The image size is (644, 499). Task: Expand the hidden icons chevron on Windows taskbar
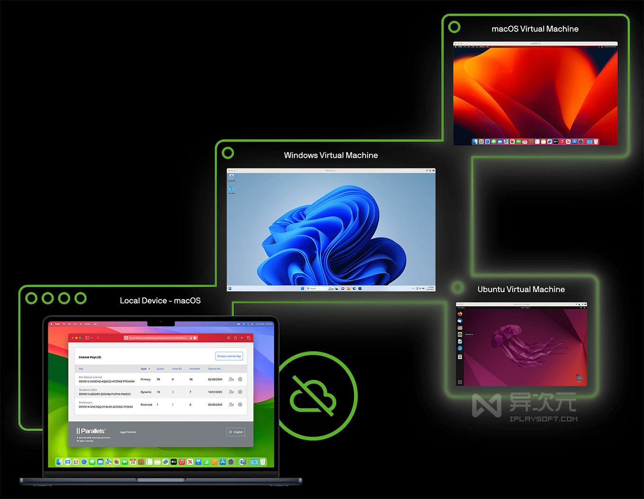412,288
